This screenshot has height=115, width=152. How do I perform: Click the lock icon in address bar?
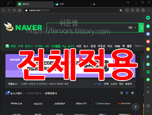tap(26, 10)
